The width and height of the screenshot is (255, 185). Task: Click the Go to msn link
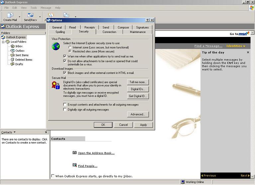tap(239, 34)
